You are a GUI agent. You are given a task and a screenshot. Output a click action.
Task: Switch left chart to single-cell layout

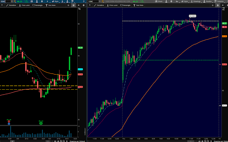click(68, 5)
